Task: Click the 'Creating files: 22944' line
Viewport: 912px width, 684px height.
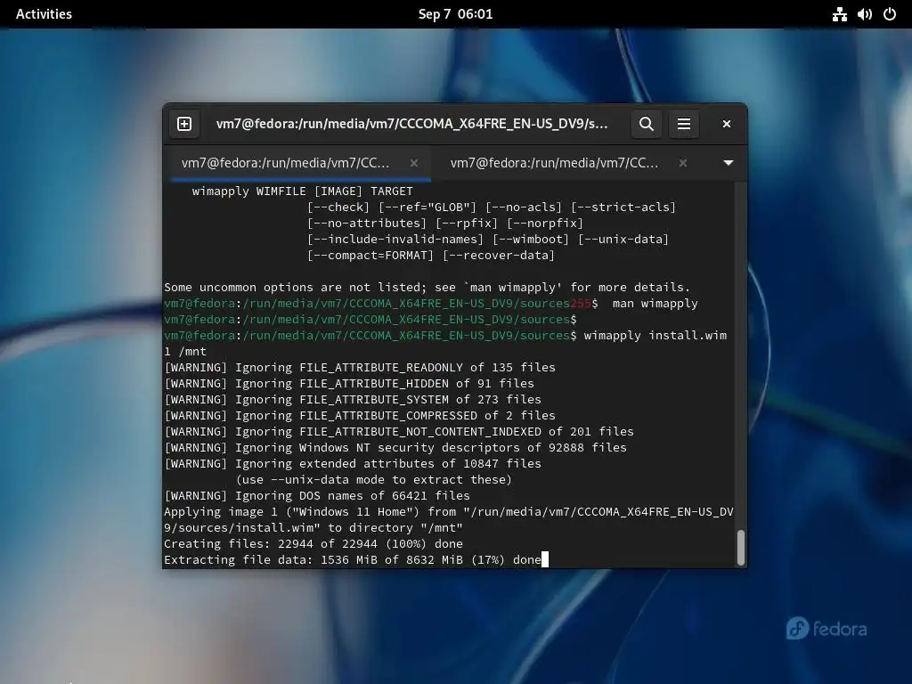Action: 313,544
